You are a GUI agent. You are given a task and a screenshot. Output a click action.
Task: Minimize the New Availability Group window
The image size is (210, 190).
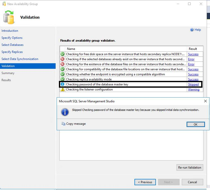pyautogui.click(x=178, y=4)
